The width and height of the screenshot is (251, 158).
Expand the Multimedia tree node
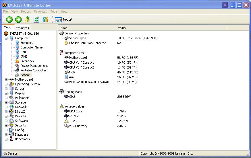click(6, 98)
